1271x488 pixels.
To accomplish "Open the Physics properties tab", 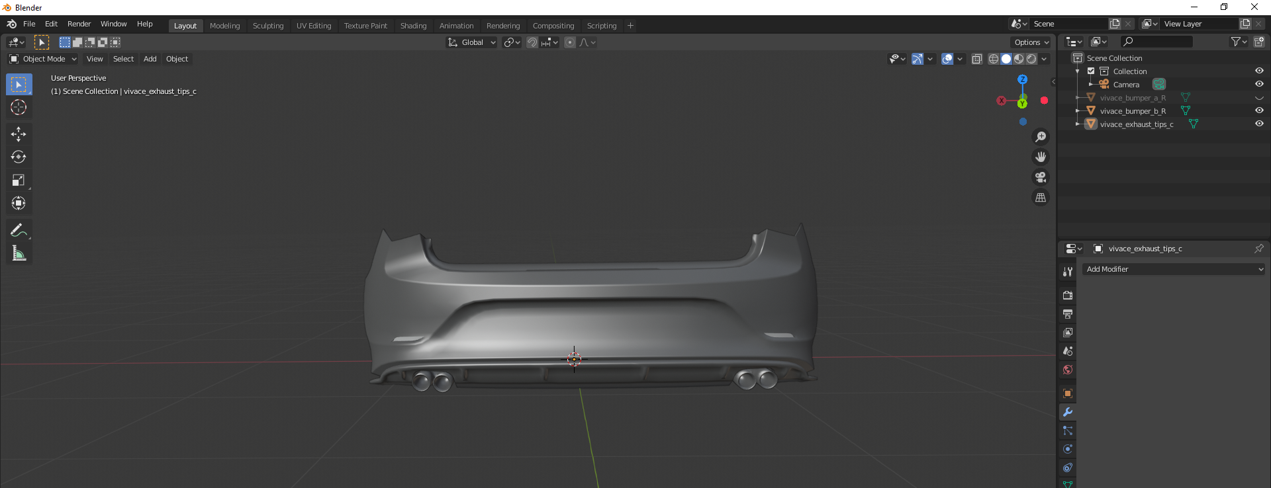I will coord(1067,449).
